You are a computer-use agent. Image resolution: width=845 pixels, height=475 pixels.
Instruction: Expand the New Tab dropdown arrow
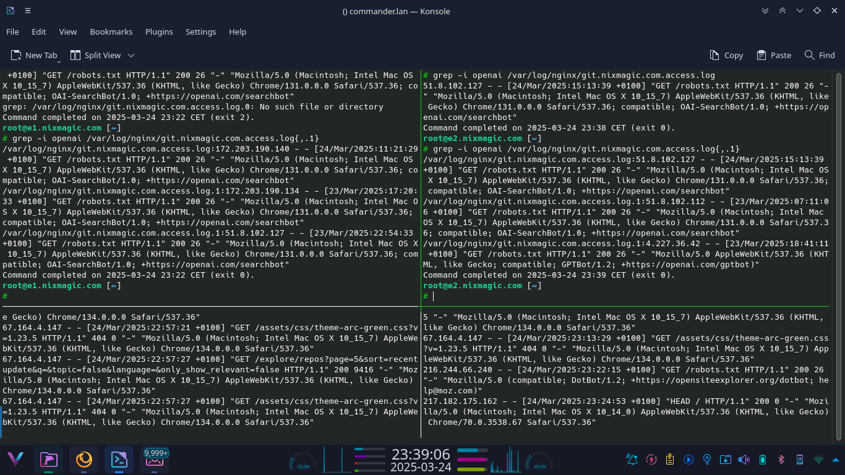[59, 61]
